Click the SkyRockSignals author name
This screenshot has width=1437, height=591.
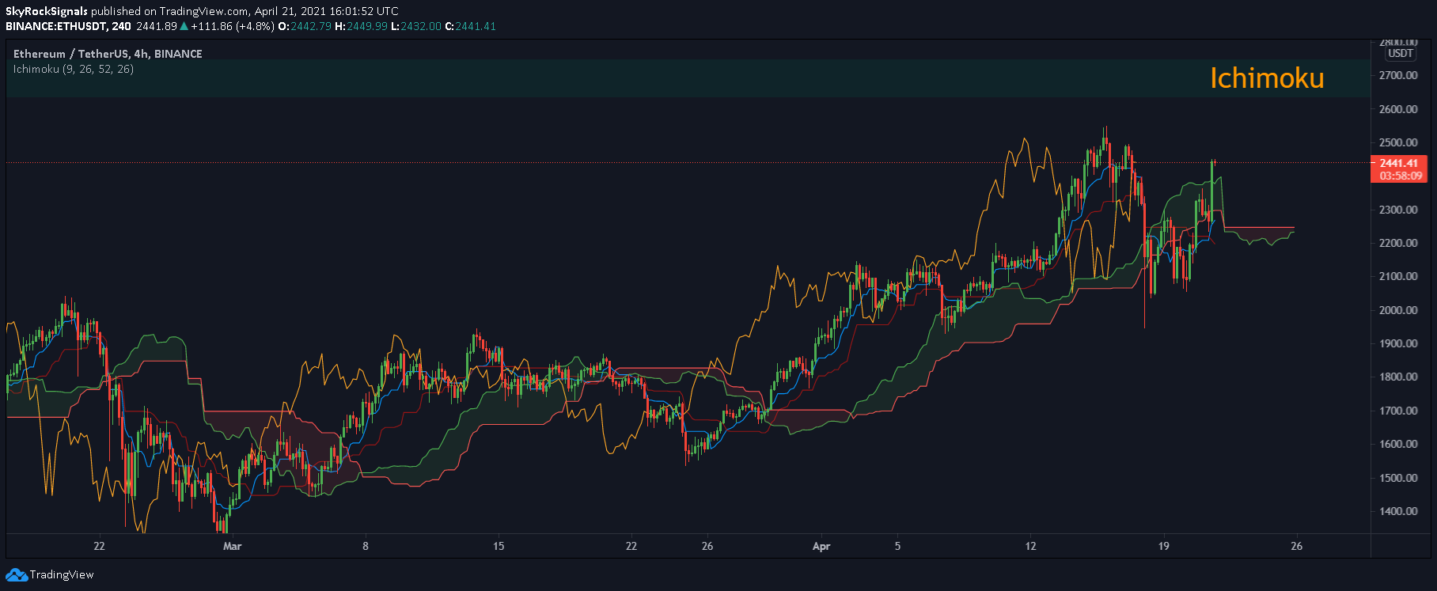coord(47,11)
